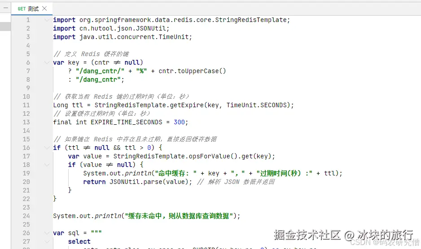Click the comment about Redis 键的过期时间
Screen dimensions: 421x249
[121, 96]
